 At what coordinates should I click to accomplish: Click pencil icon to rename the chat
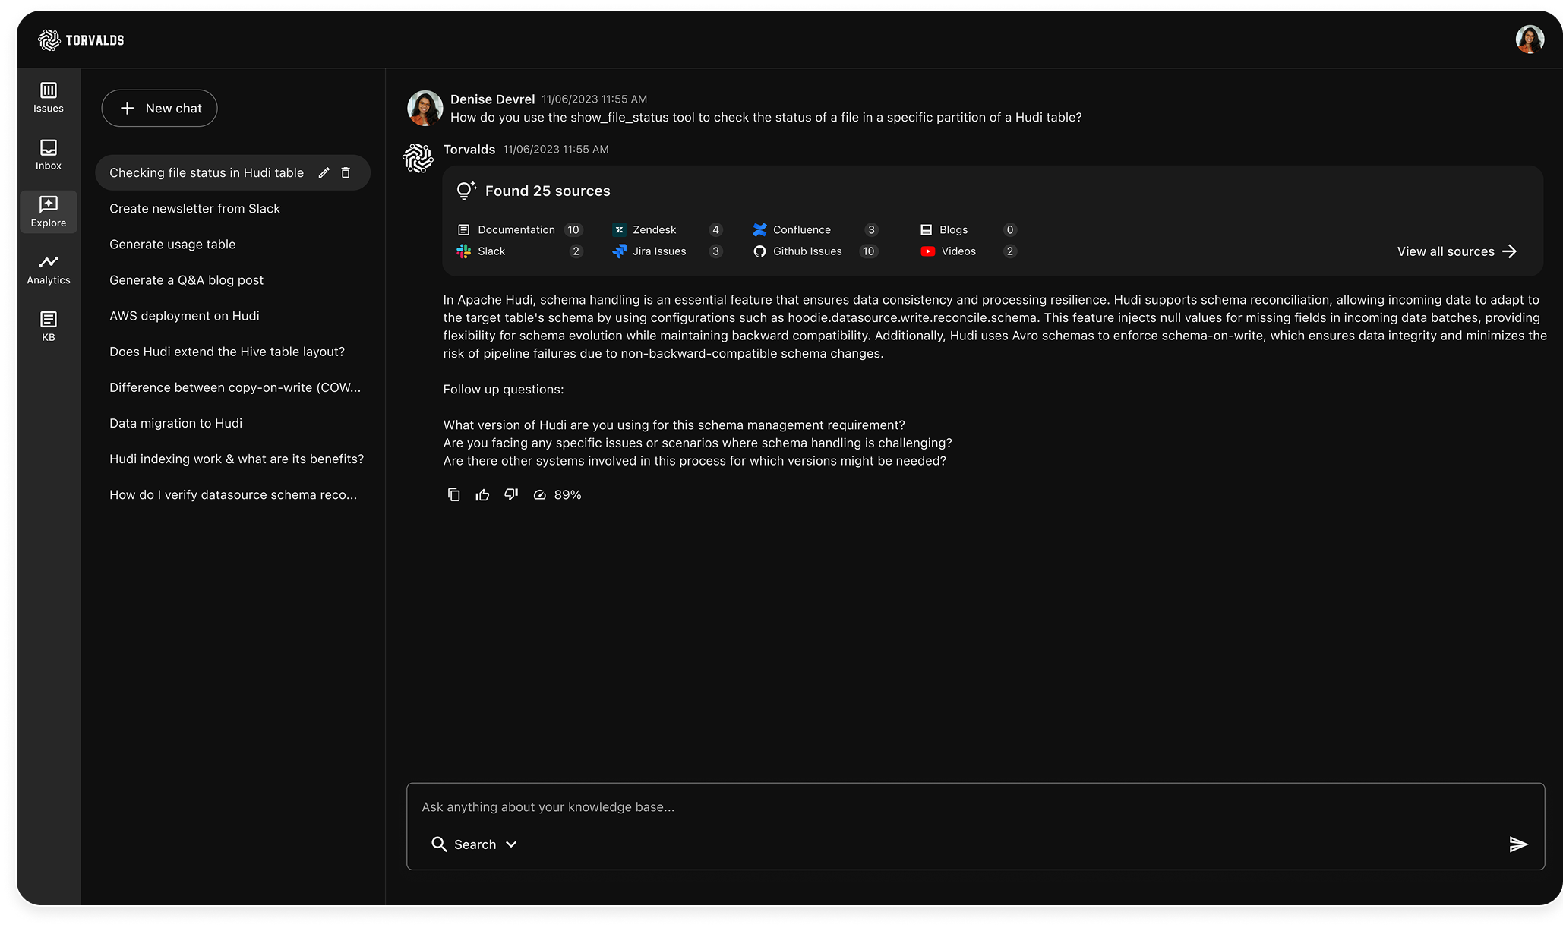pyautogui.click(x=324, y=173)
